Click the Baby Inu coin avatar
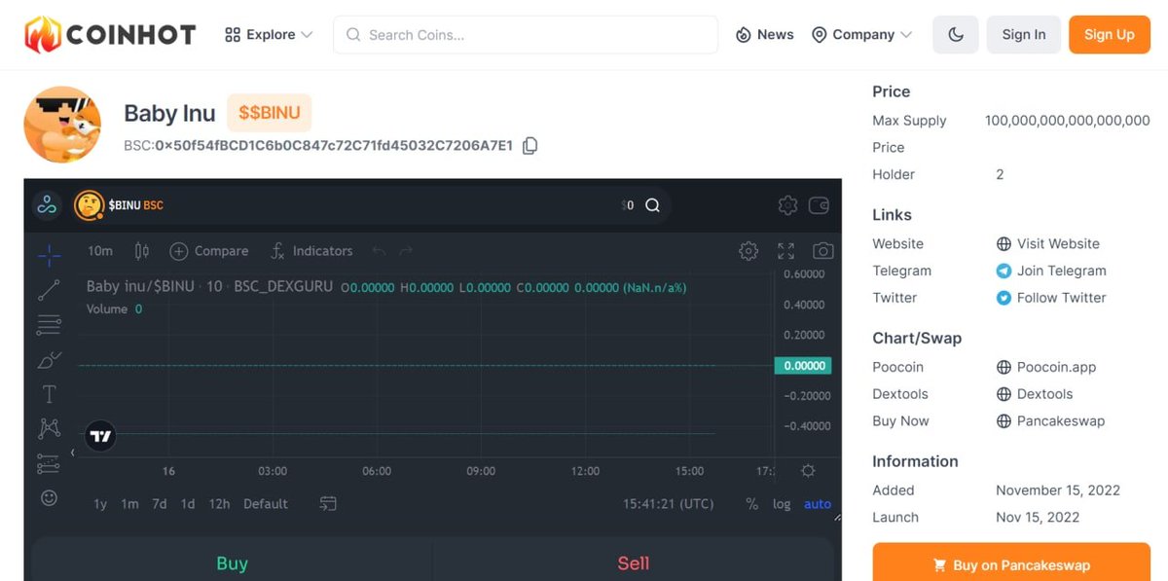This screenshot has height=581, width=1168. click(62, 125)
